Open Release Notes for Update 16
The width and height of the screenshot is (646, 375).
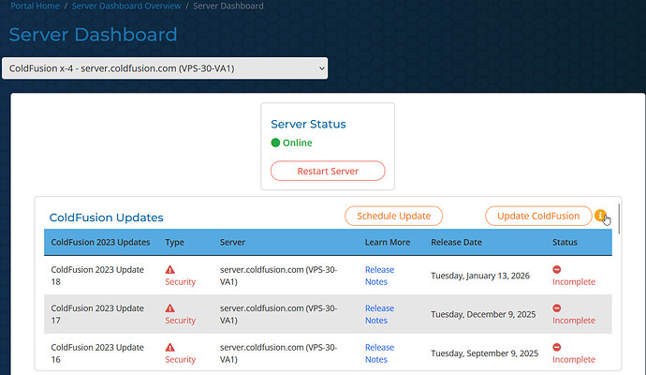click(x=379, y=352)
